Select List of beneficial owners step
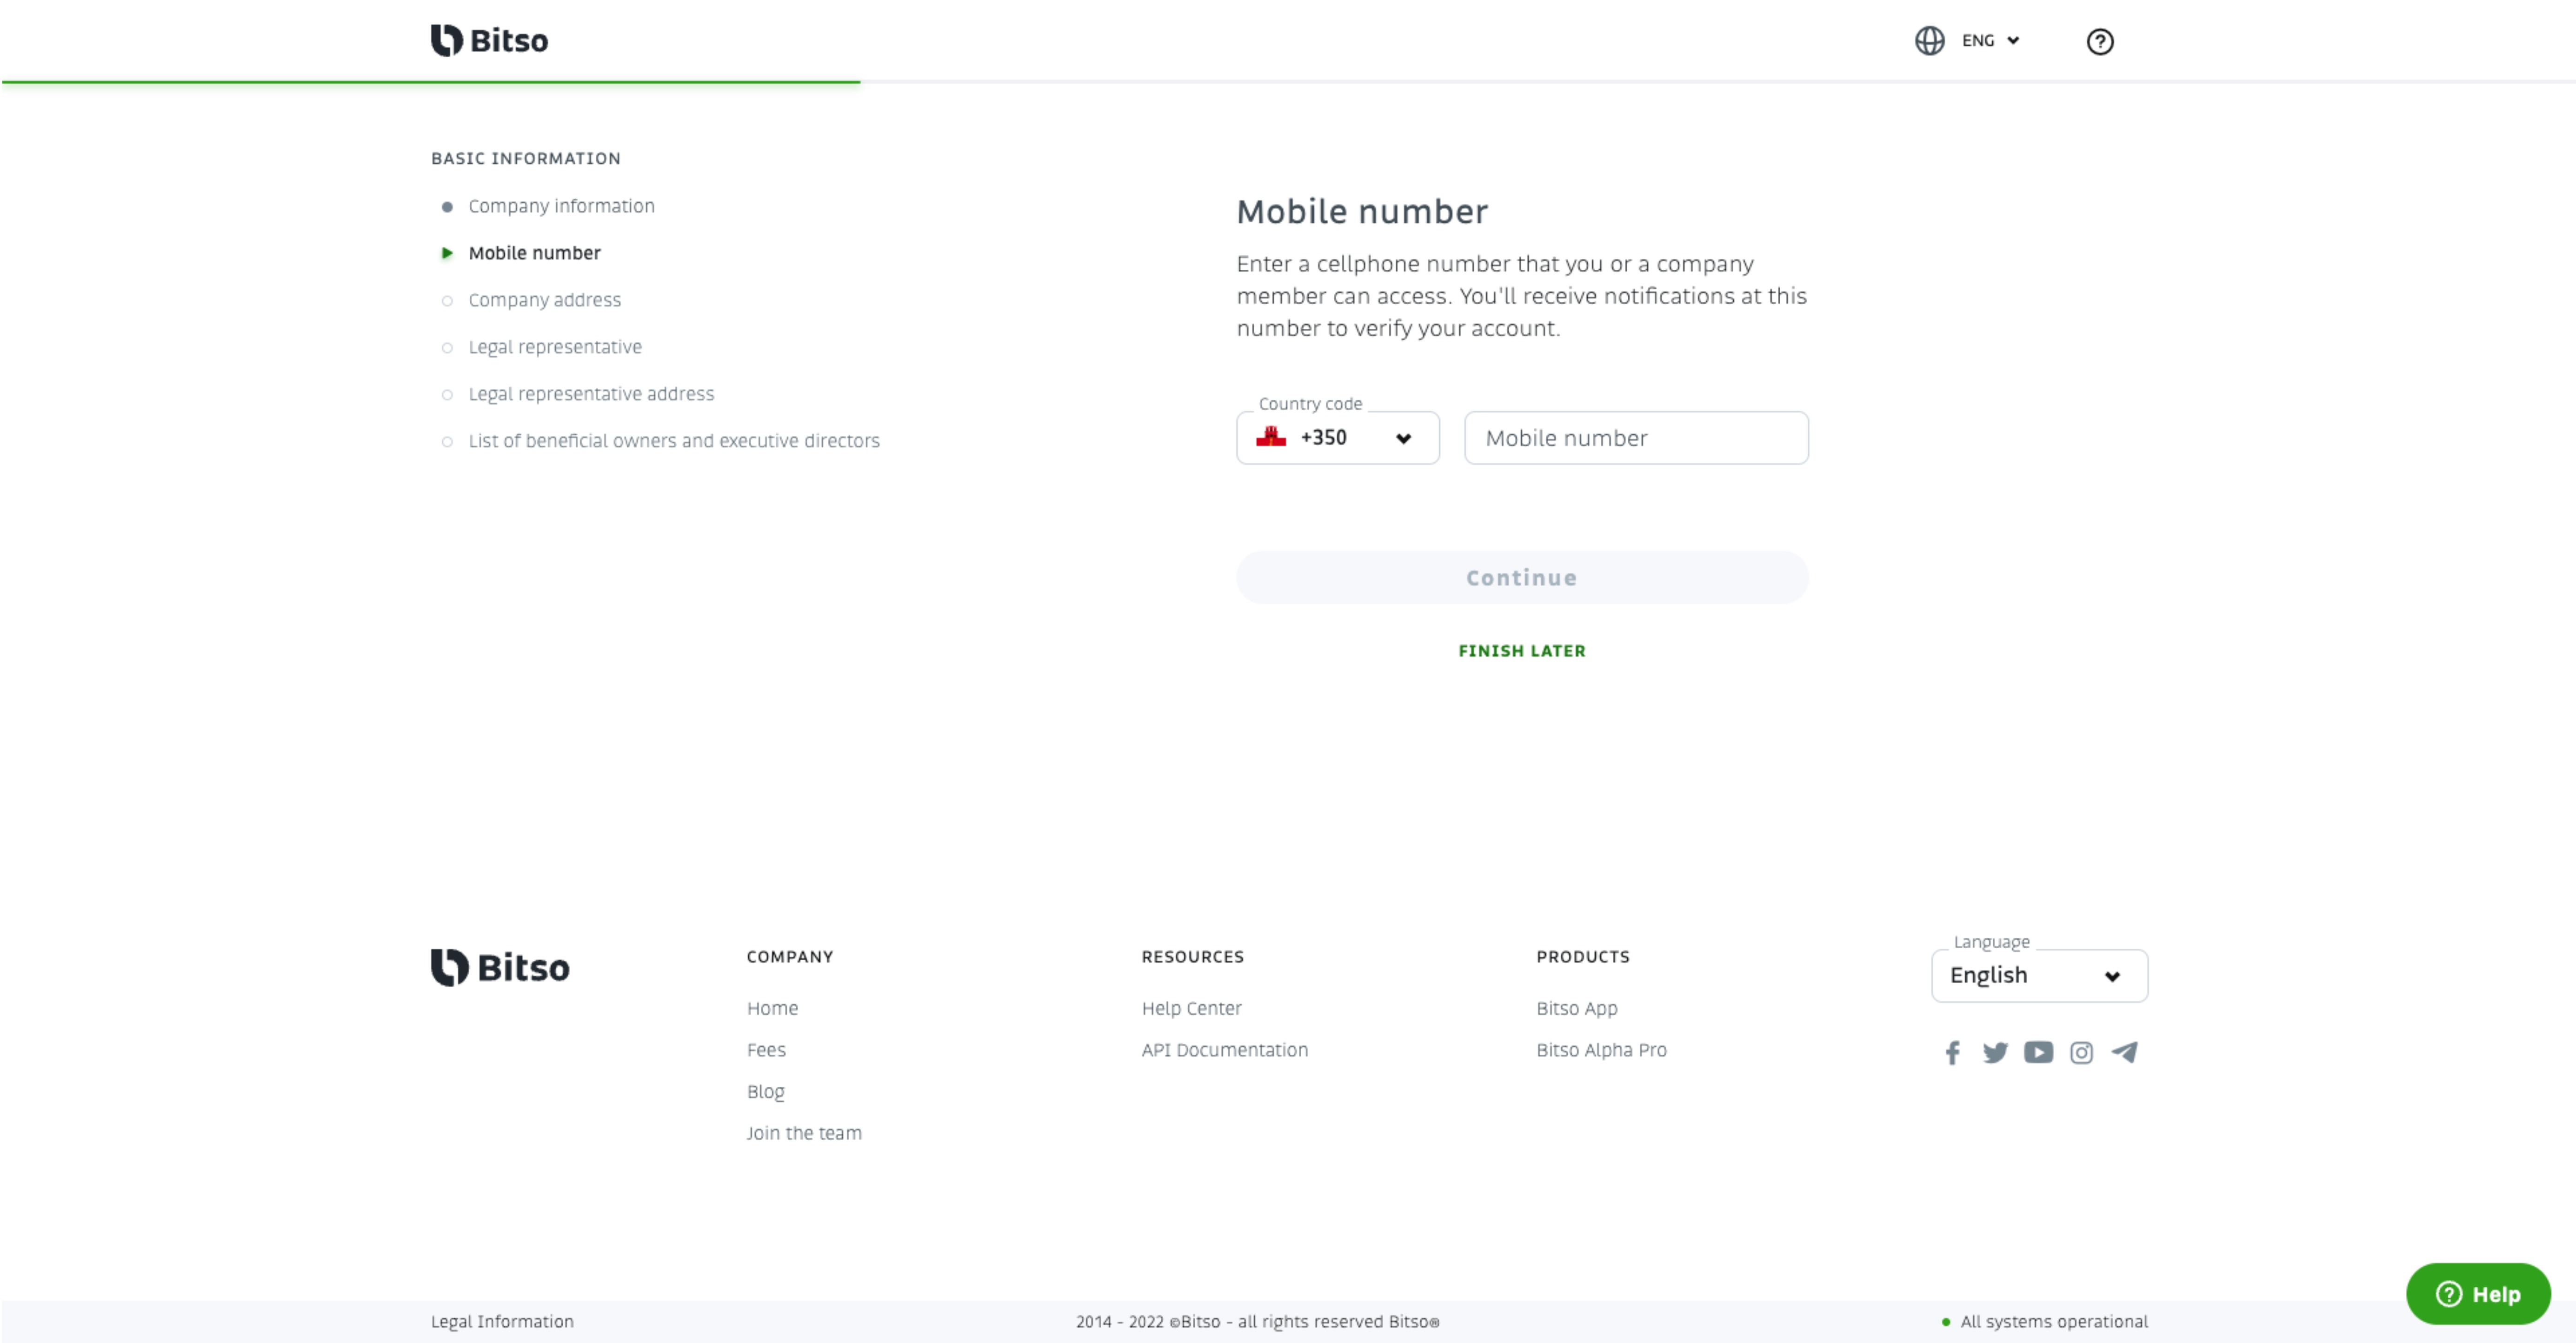Image resolution: width=2576 pixels, height=1343 pixels. point(674,441)
